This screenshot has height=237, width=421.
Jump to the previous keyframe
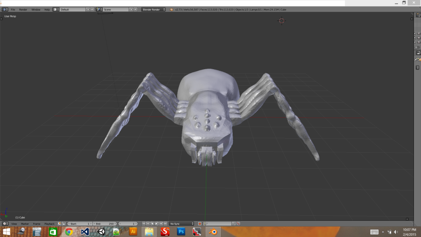coord(148,223)
